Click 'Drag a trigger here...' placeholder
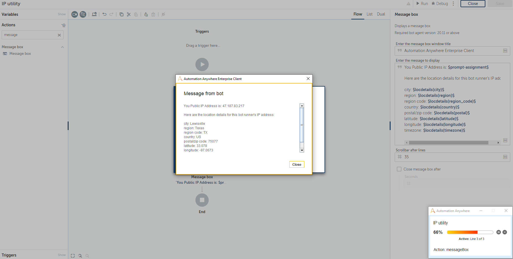 203,45
